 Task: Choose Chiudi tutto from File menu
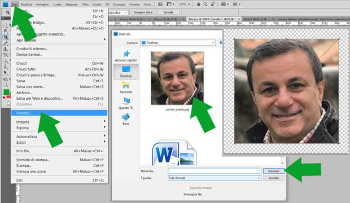click(59, 69)
